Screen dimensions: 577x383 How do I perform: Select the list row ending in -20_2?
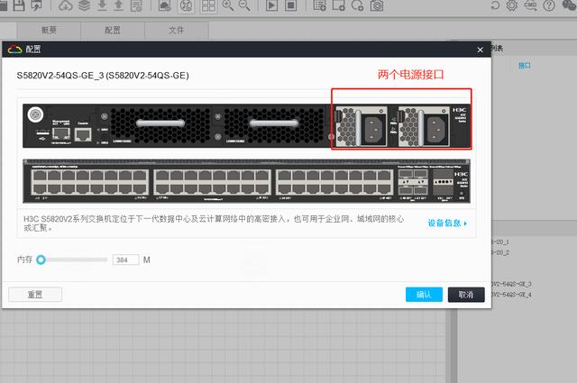coord(500,252)
